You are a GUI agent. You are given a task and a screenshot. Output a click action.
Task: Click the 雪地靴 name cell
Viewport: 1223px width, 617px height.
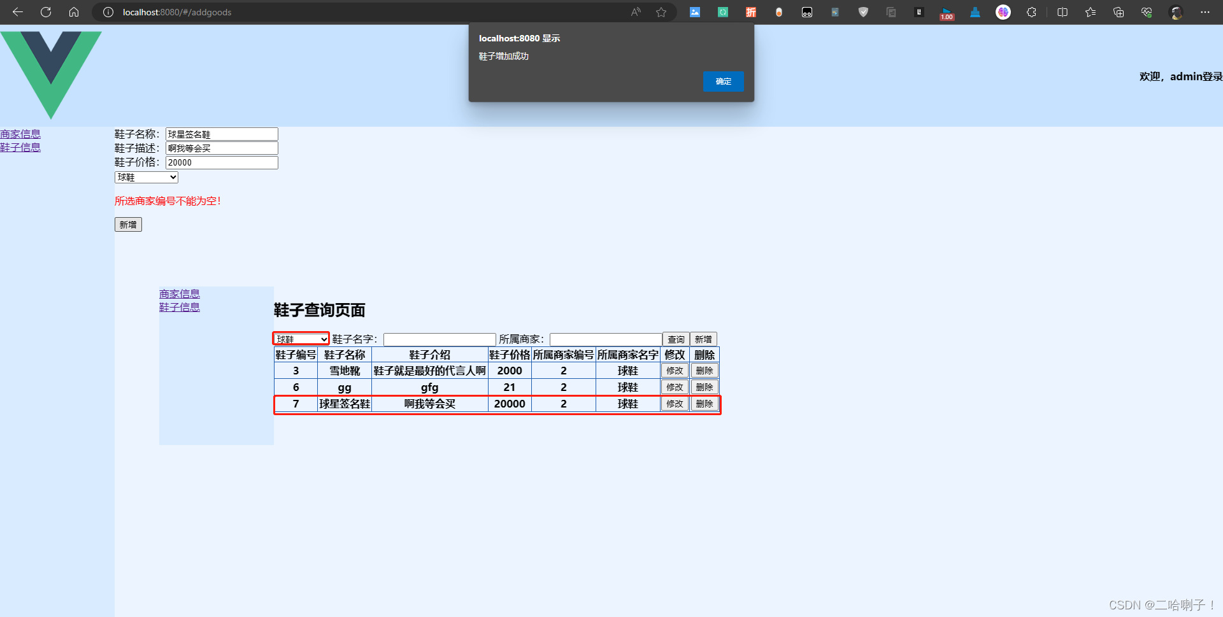[345, 371]
